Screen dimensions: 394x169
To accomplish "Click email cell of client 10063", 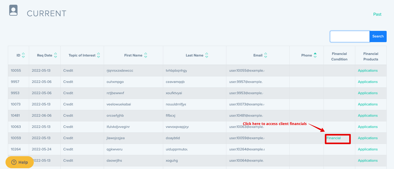I will [x=246, y=127].
